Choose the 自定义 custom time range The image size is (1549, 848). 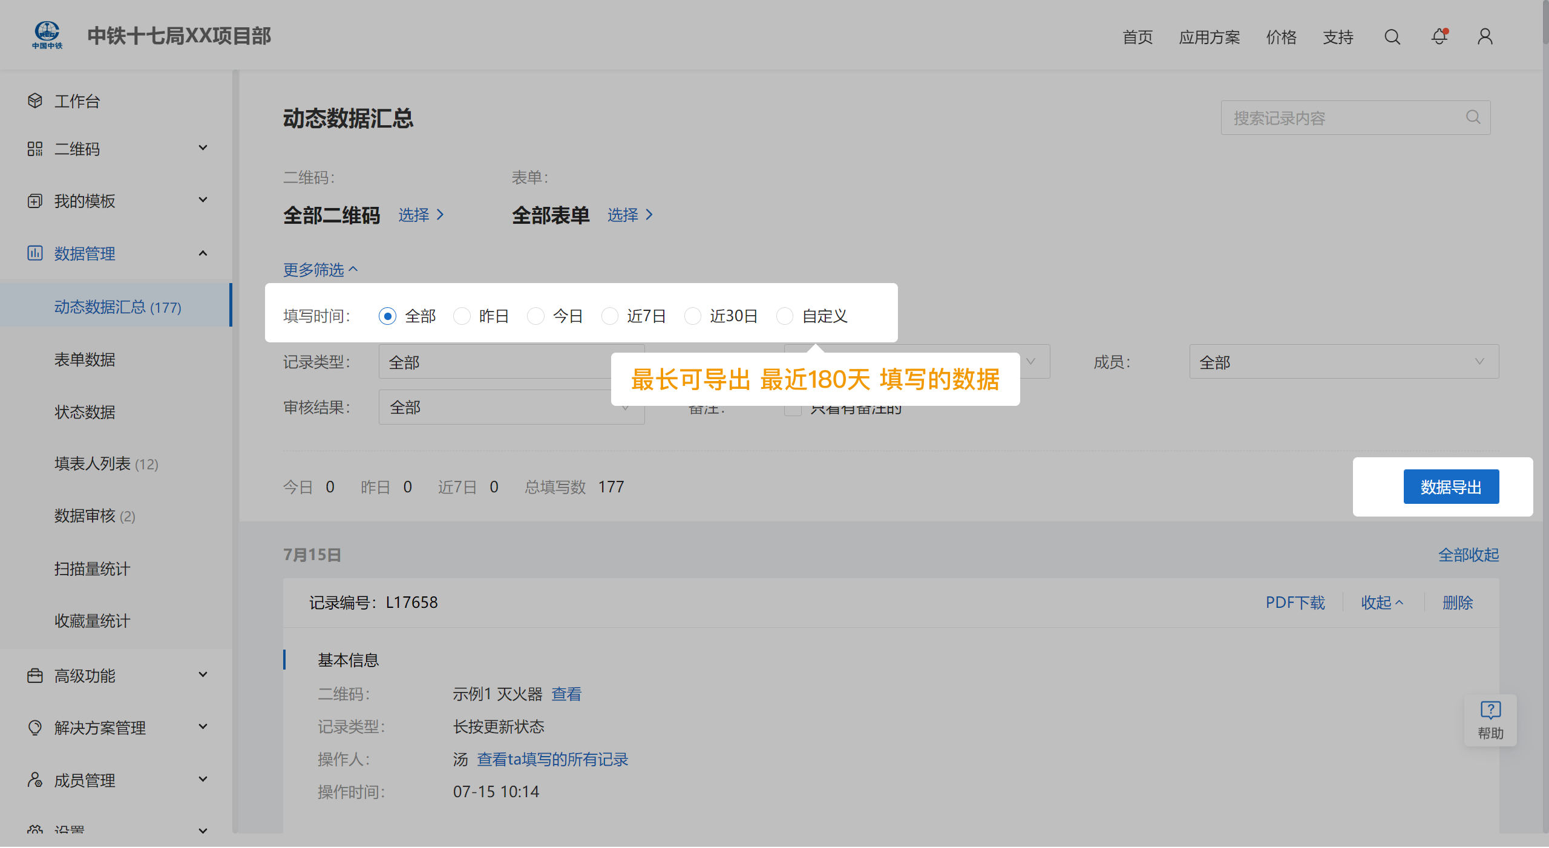coord(785,316)
